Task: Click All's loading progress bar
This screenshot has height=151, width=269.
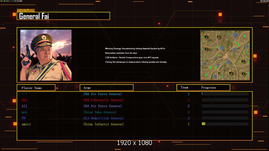Action: point(225,106)
